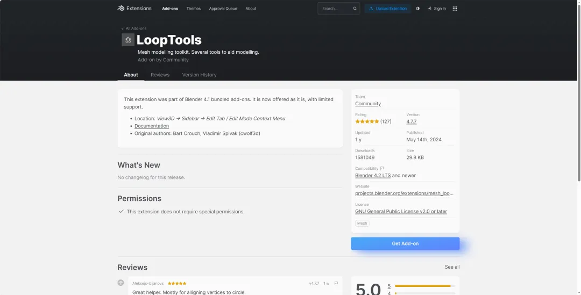Click the compatibility flag icon
The width and height of the screenshot is (581, 295).
click(382, 168)
